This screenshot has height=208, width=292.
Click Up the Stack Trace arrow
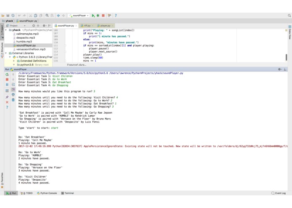pyautogui.click(x=13, y=75)
